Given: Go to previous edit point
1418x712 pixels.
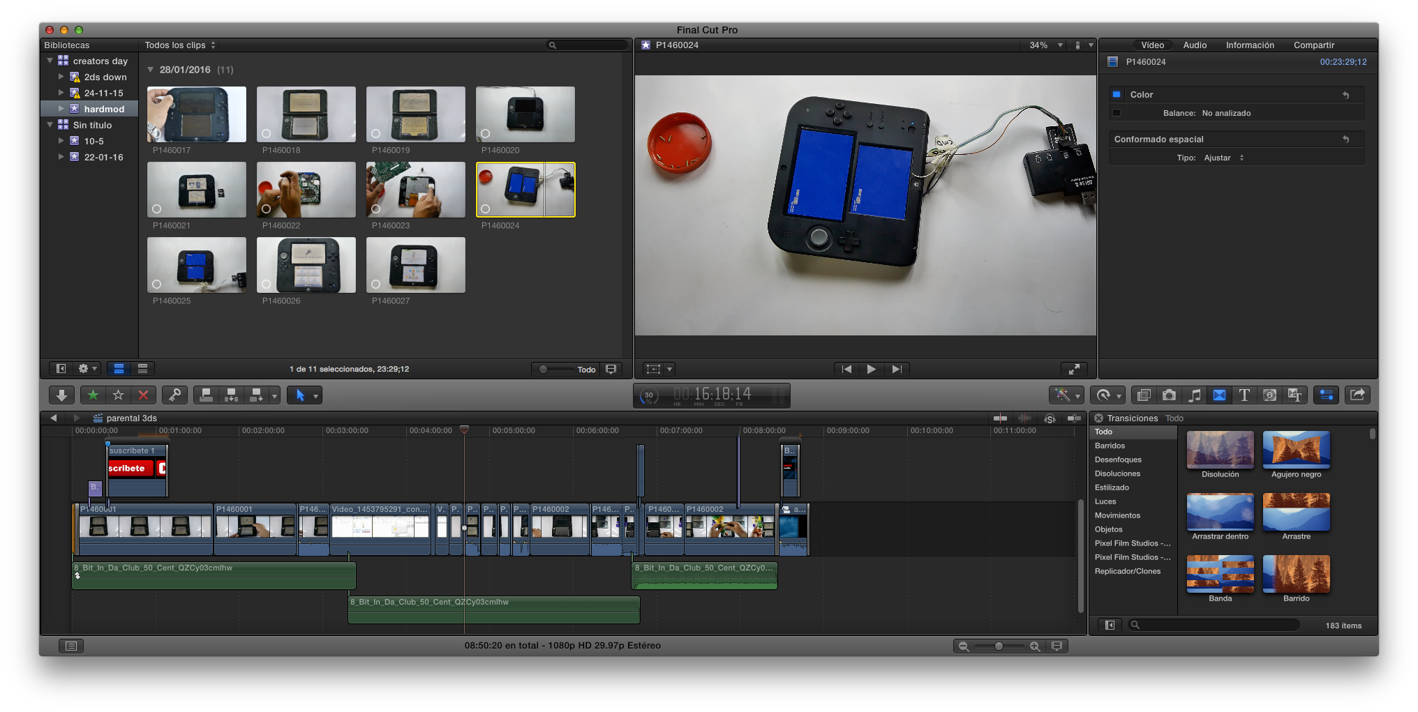Looking at the screenshot, I should [x=846, y=369].
